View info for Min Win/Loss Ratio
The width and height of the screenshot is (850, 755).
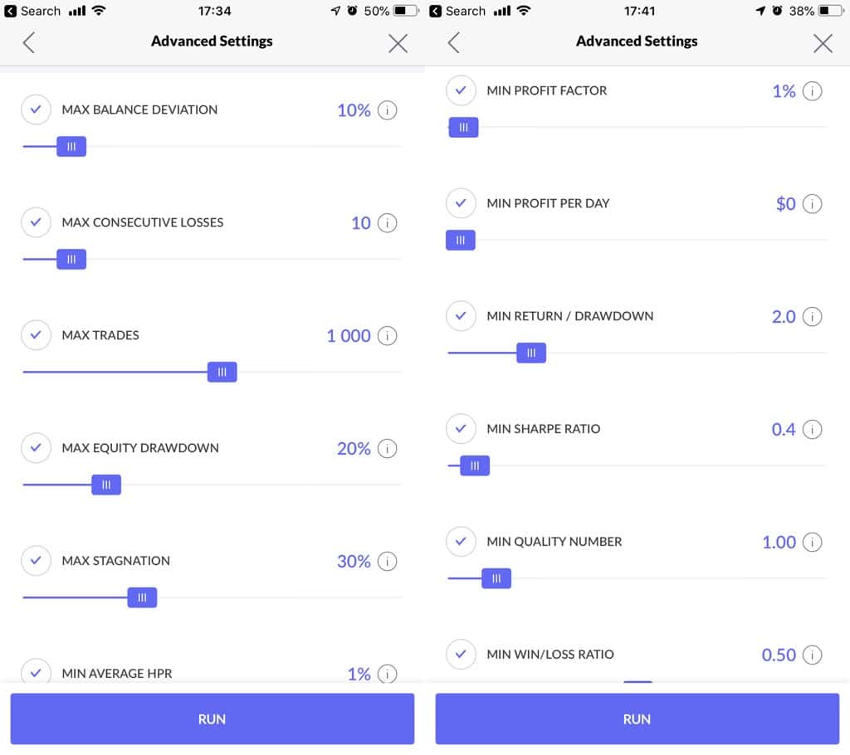pos(812,655)
